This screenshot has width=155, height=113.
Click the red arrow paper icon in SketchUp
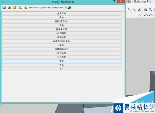point(139,10)
